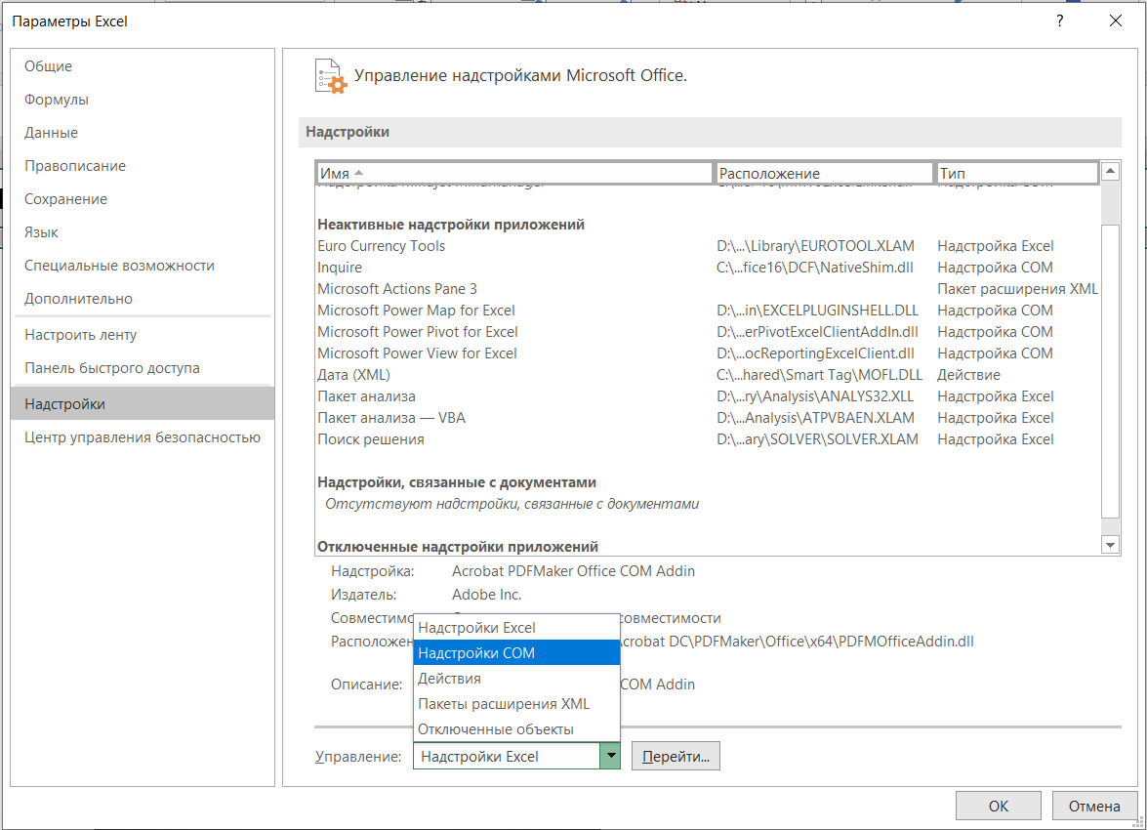Screen dimensions: 1147x830
Task: Choose Отключенные объекты option
Action: pos(516,729)
